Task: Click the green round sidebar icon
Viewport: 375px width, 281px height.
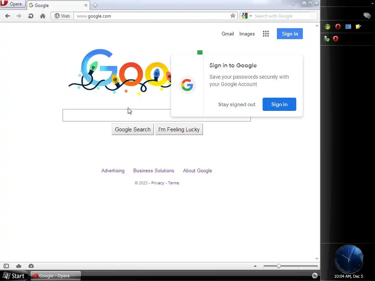Action: tap(328, 26)
